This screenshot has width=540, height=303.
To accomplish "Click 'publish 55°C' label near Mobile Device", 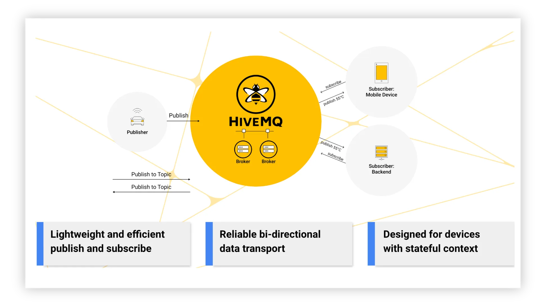I will pyautogui.click(x=334, y=100).
